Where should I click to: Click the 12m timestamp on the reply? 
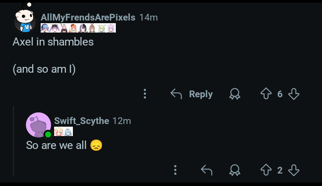122,121
